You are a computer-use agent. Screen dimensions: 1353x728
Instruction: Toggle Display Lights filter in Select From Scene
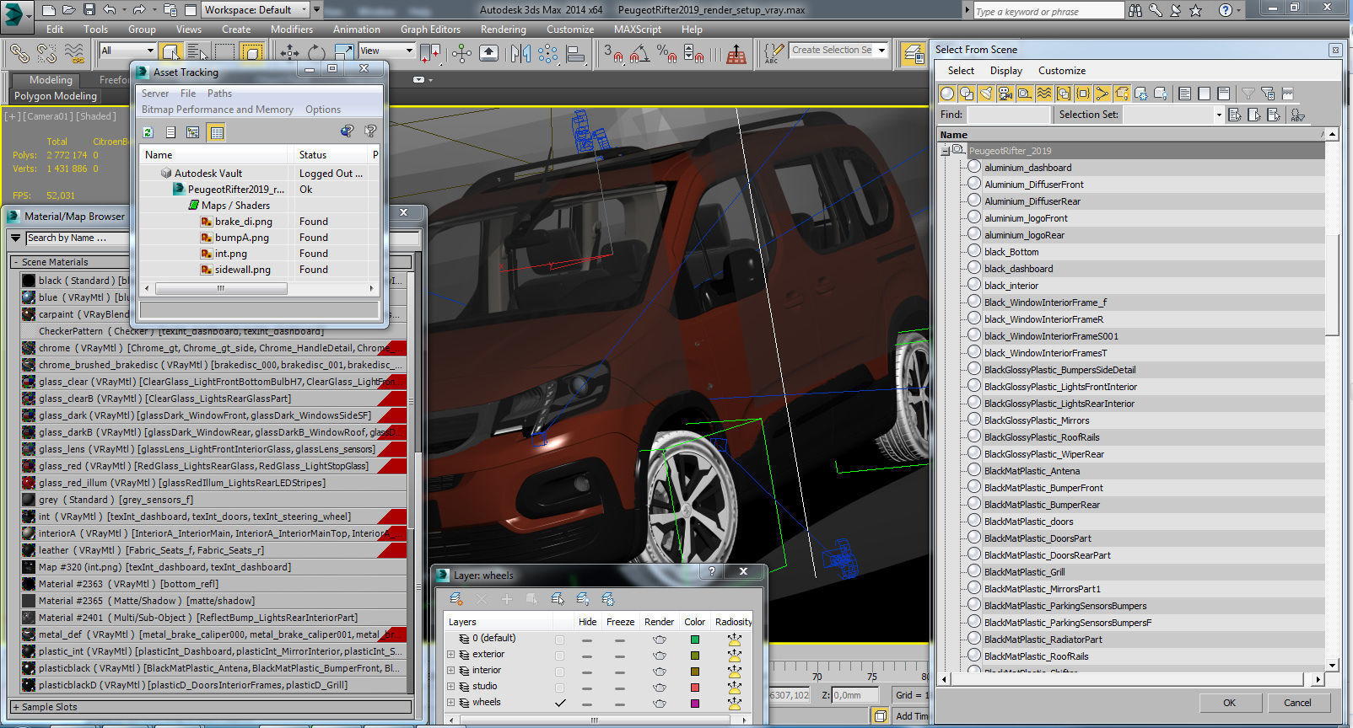(986, 94)
